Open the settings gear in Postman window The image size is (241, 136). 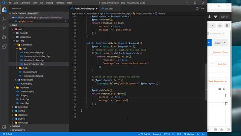click(x=227, y=26)
